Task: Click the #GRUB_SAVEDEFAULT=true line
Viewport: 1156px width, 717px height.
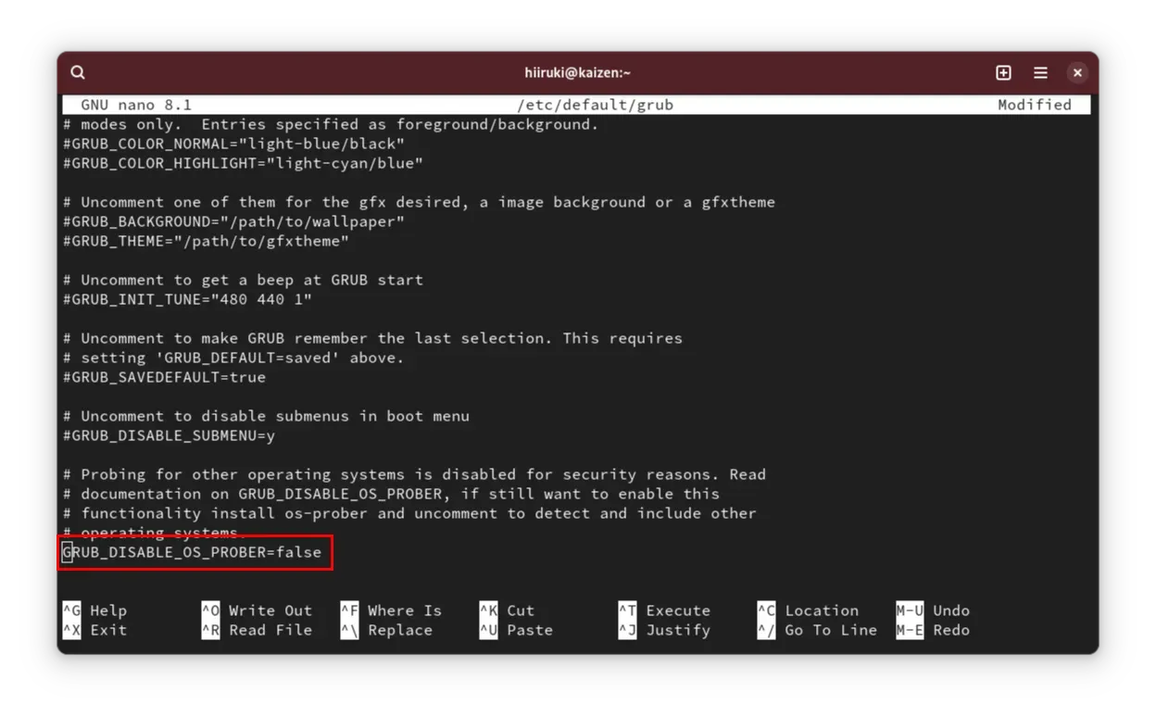Action: [165, 377]
